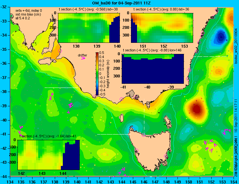
Task: Click longitude label 134 on the bottom axis
Action: pyautogui.click(x=10, y=181)
